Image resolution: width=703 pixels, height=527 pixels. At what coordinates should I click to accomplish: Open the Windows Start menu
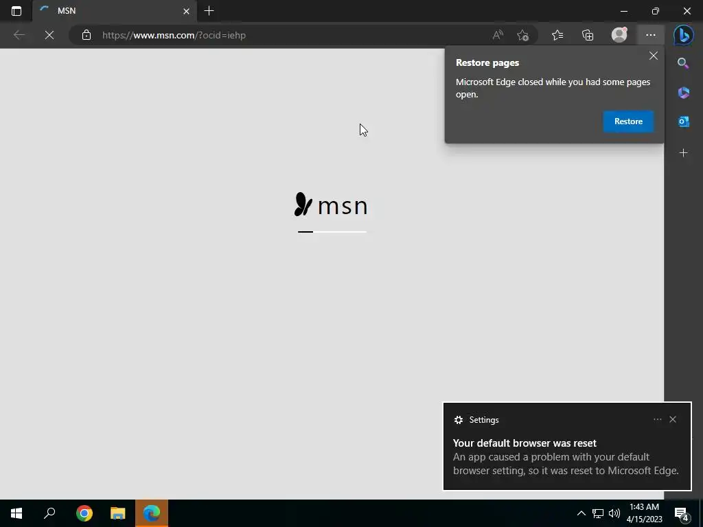(16, 513)
